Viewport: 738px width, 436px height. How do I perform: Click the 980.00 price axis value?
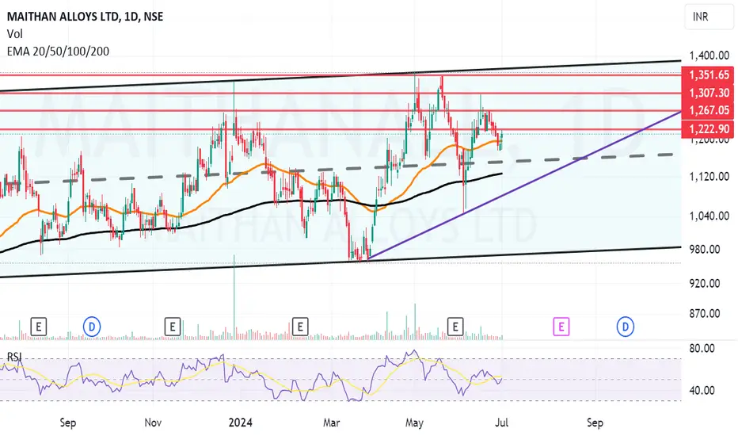coord(705,250)
